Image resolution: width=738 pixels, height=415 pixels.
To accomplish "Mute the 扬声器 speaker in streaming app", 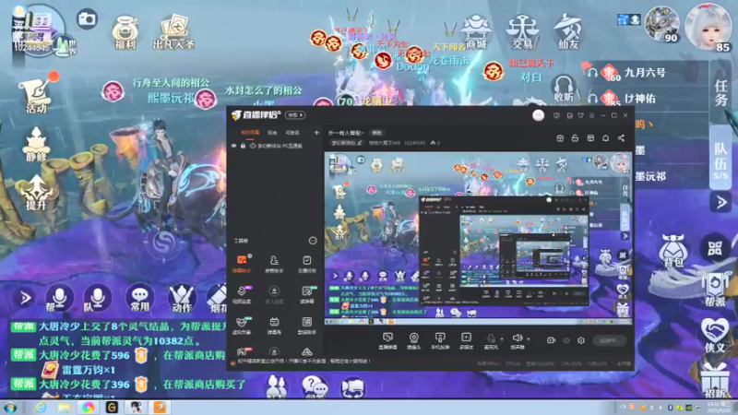I will tap(518, 340).
